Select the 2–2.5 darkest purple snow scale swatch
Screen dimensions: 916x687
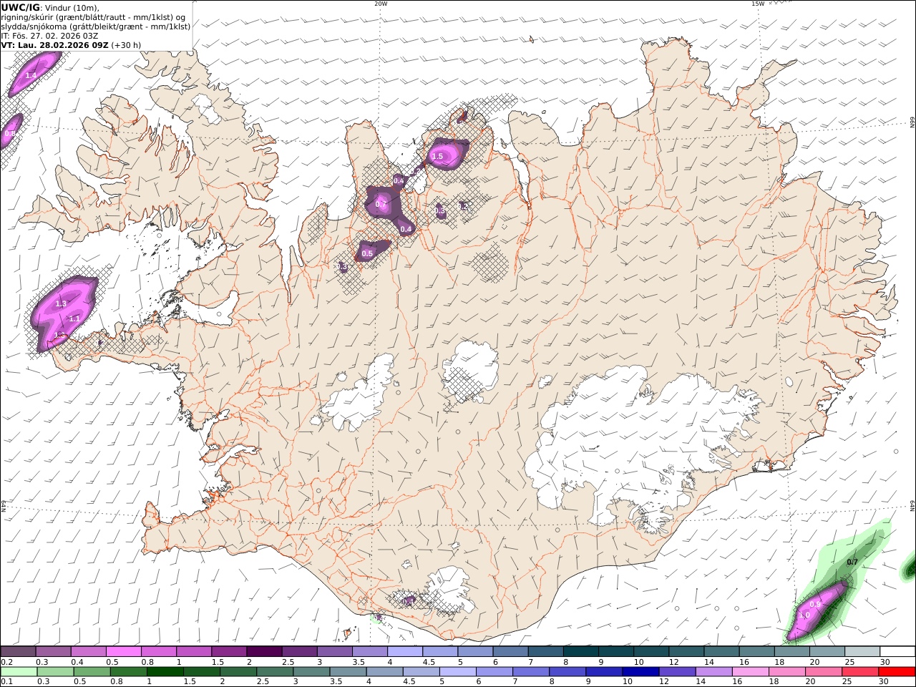tap(264, 652)
